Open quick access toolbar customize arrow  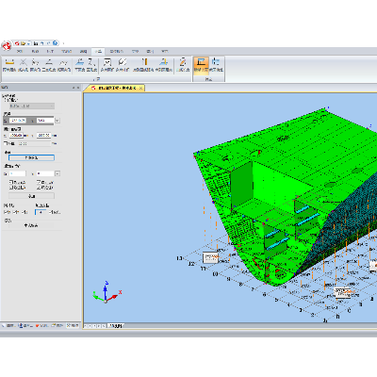coord(63,43)
